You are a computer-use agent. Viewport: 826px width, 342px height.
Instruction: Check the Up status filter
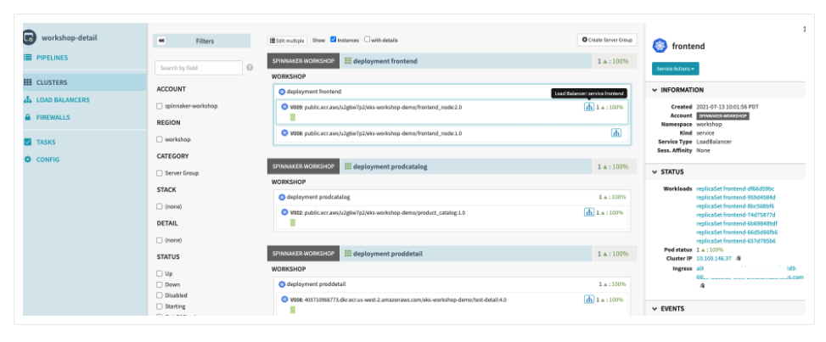click(x=160, y=273)
